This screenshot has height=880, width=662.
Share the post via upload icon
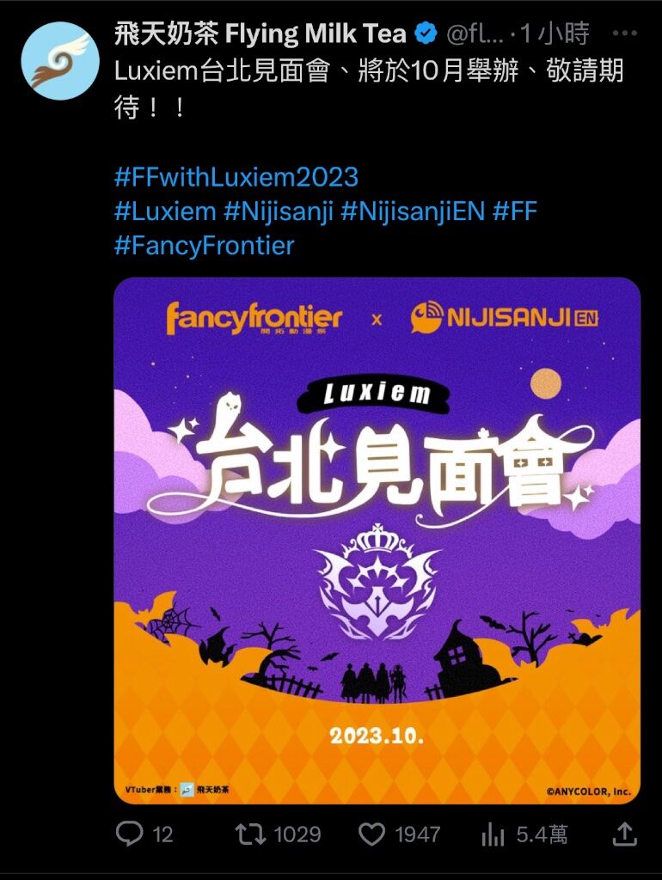(624, 834)
